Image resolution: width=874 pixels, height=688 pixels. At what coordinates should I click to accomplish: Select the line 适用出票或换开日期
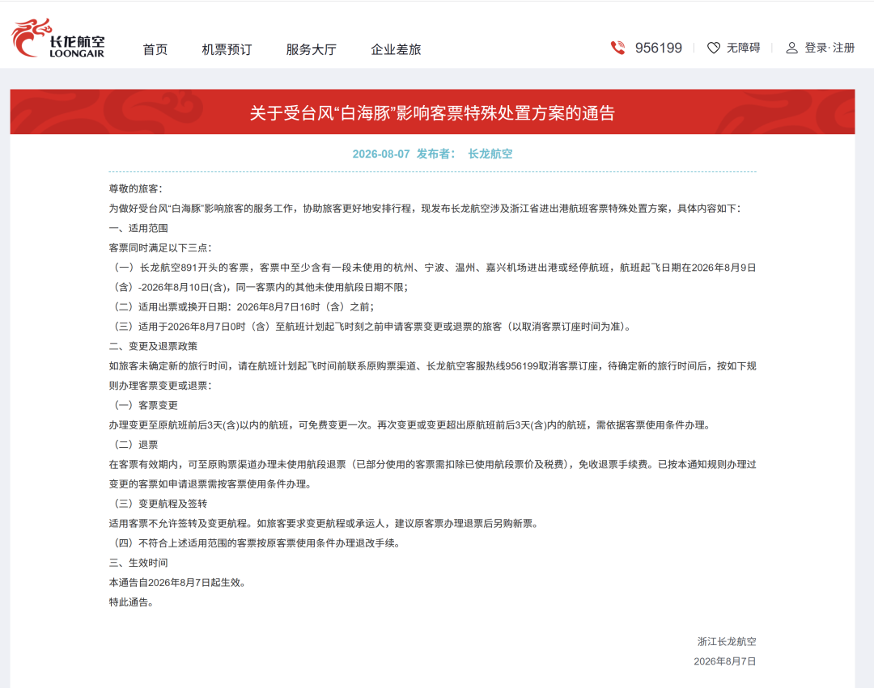pos(243,306)
